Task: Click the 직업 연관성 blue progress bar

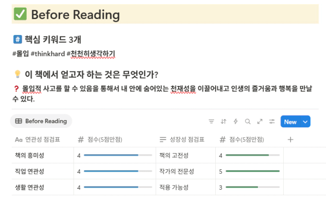Action: pos(118,171)
